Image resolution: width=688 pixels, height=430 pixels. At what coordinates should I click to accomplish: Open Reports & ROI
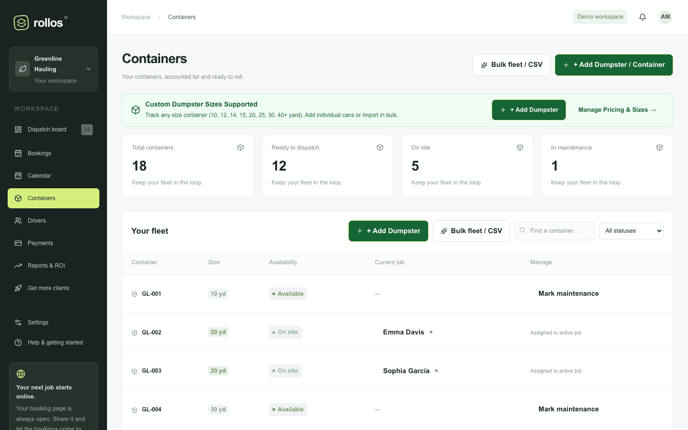tap(54, 266)
